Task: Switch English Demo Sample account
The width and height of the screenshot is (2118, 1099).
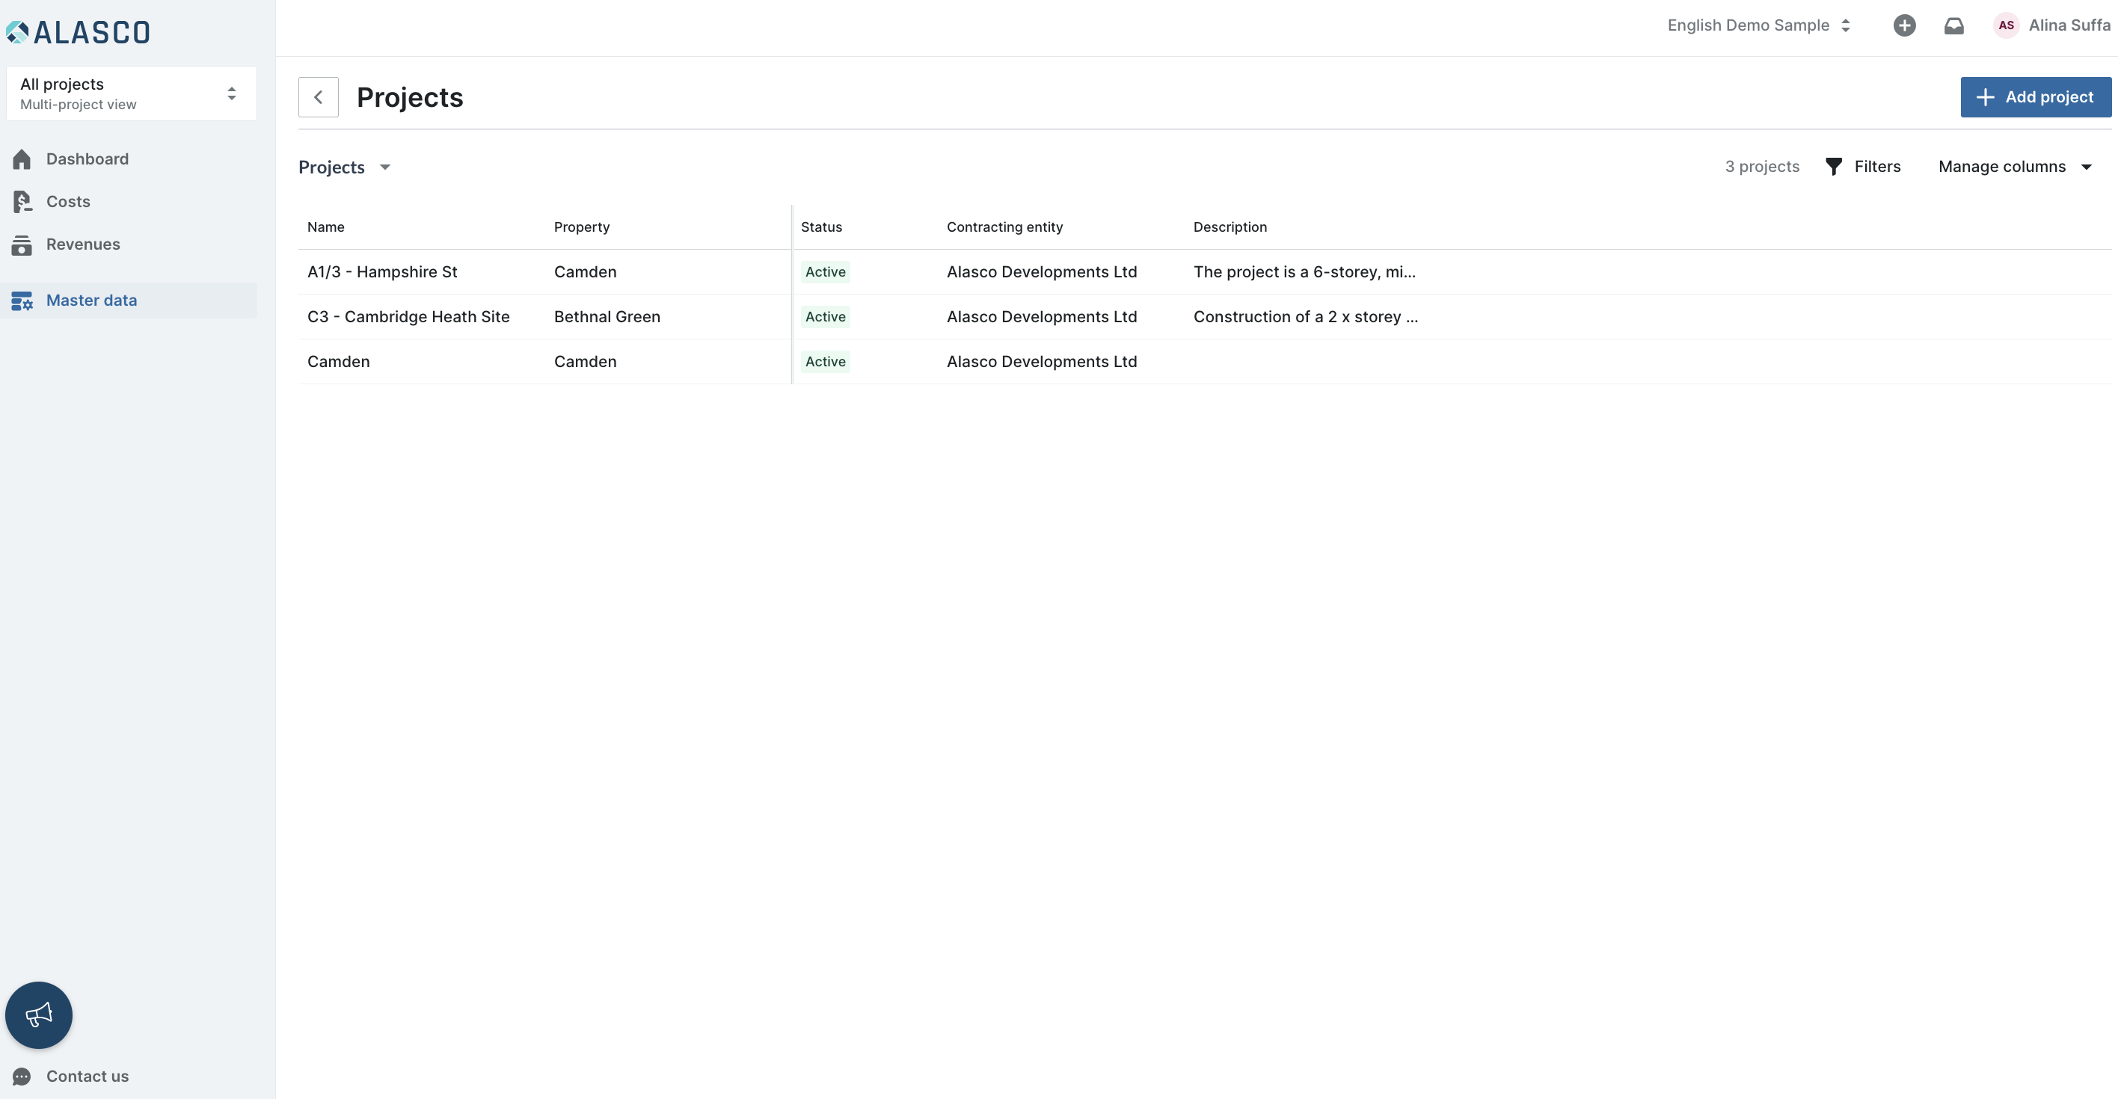Action: pos(1759,25)
